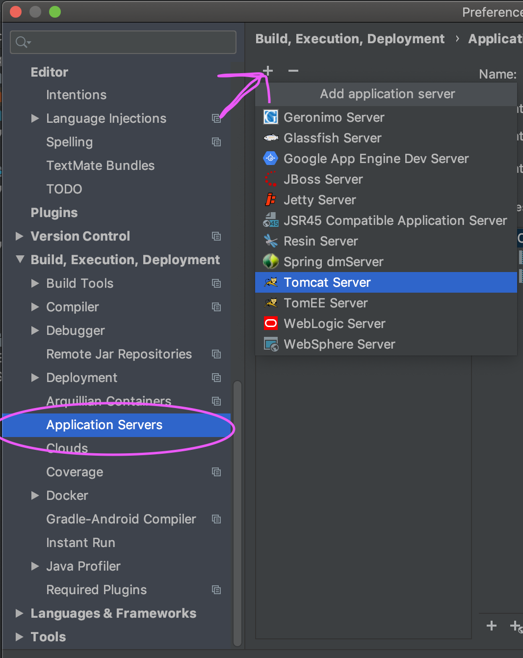The height and width of the screenshot is (658, 523).
Task: Expand the Docker settings node
Action: coord(35,495)
